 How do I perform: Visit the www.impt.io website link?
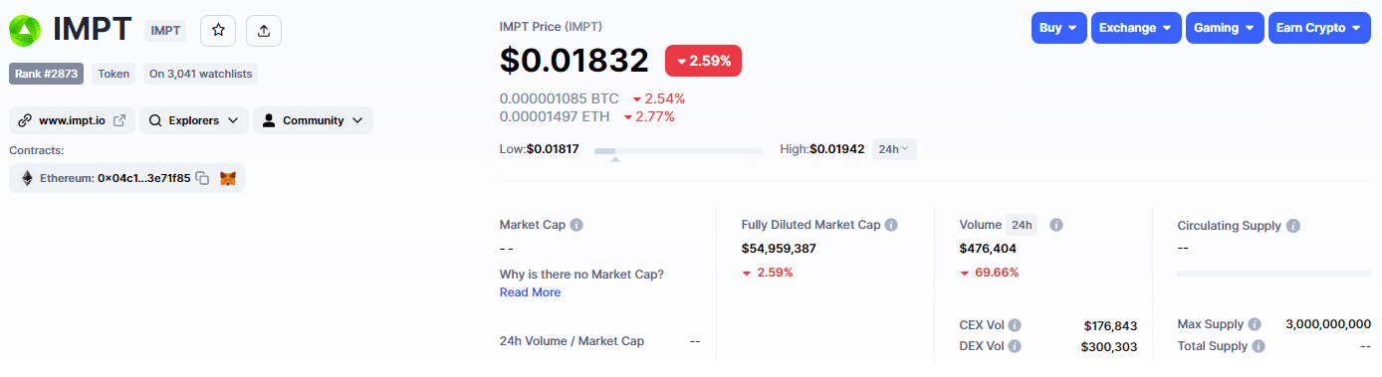pyautogui.click(x=72, y=120)
